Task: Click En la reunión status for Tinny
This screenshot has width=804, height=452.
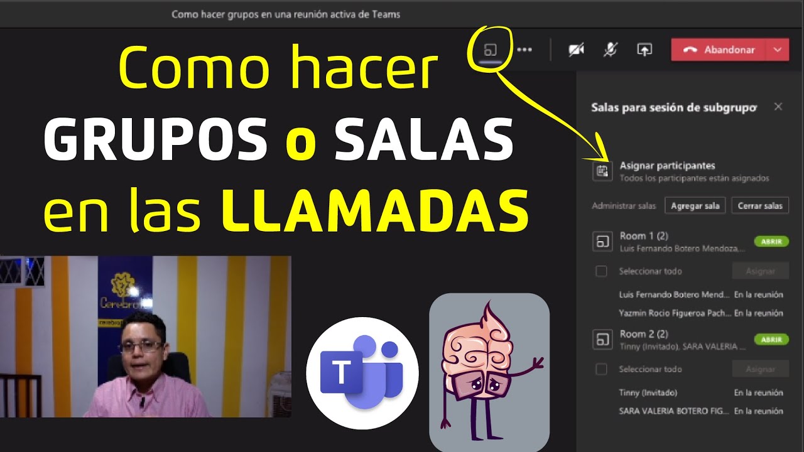Action: click(759, 392)
